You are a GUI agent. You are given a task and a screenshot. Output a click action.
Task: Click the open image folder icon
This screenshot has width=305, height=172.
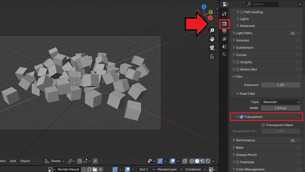[95, 169]
